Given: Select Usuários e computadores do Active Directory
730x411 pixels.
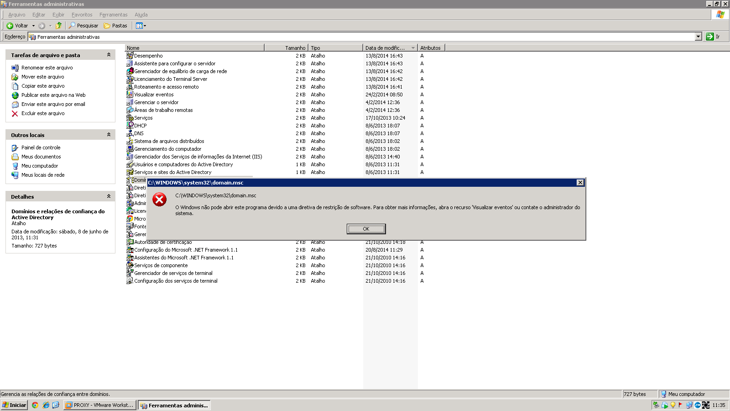Looking at the screenshot, I should click(183, 164).
